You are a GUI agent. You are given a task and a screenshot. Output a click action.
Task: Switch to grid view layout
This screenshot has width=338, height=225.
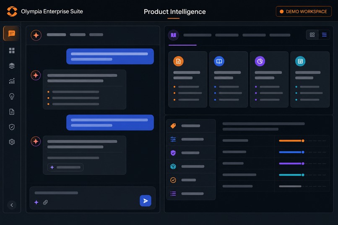(x=312, y=35)
